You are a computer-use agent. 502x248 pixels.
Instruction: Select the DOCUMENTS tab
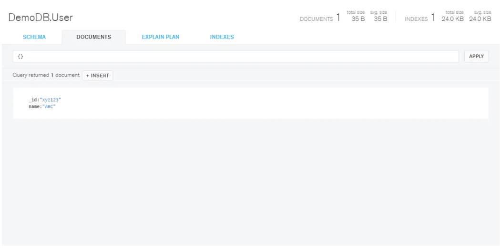(x=93, y=37)
